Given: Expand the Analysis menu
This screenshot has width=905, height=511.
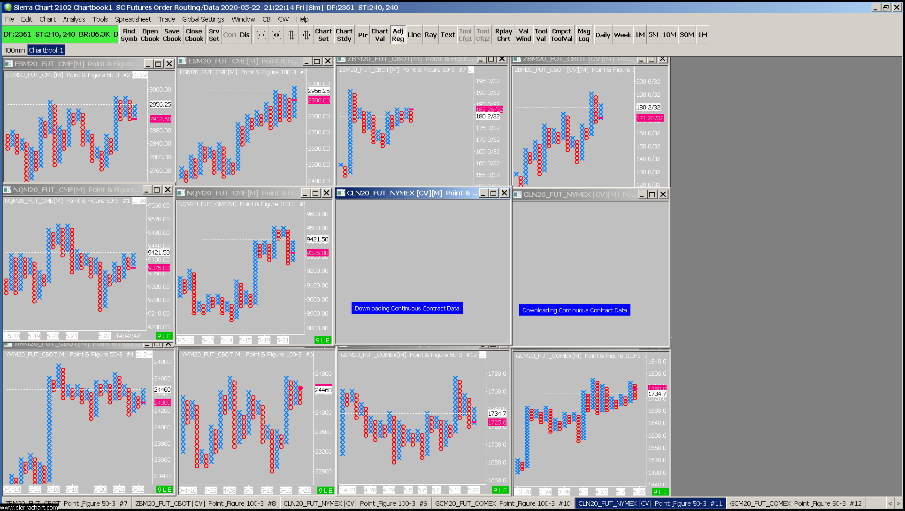Looking at the screenshot, I should tap(74, 19).
